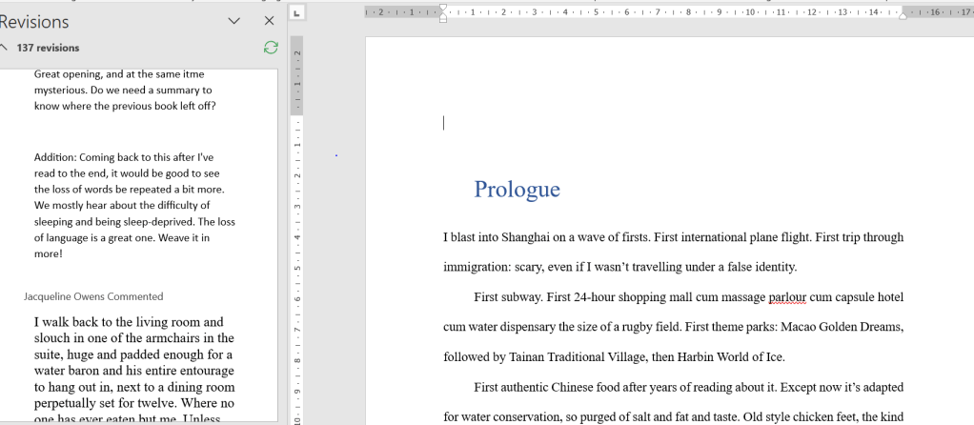Click the 'Jacqueline Owens Commented' header
This screenshot has width=974, height=425.
[x=93, y=296]
